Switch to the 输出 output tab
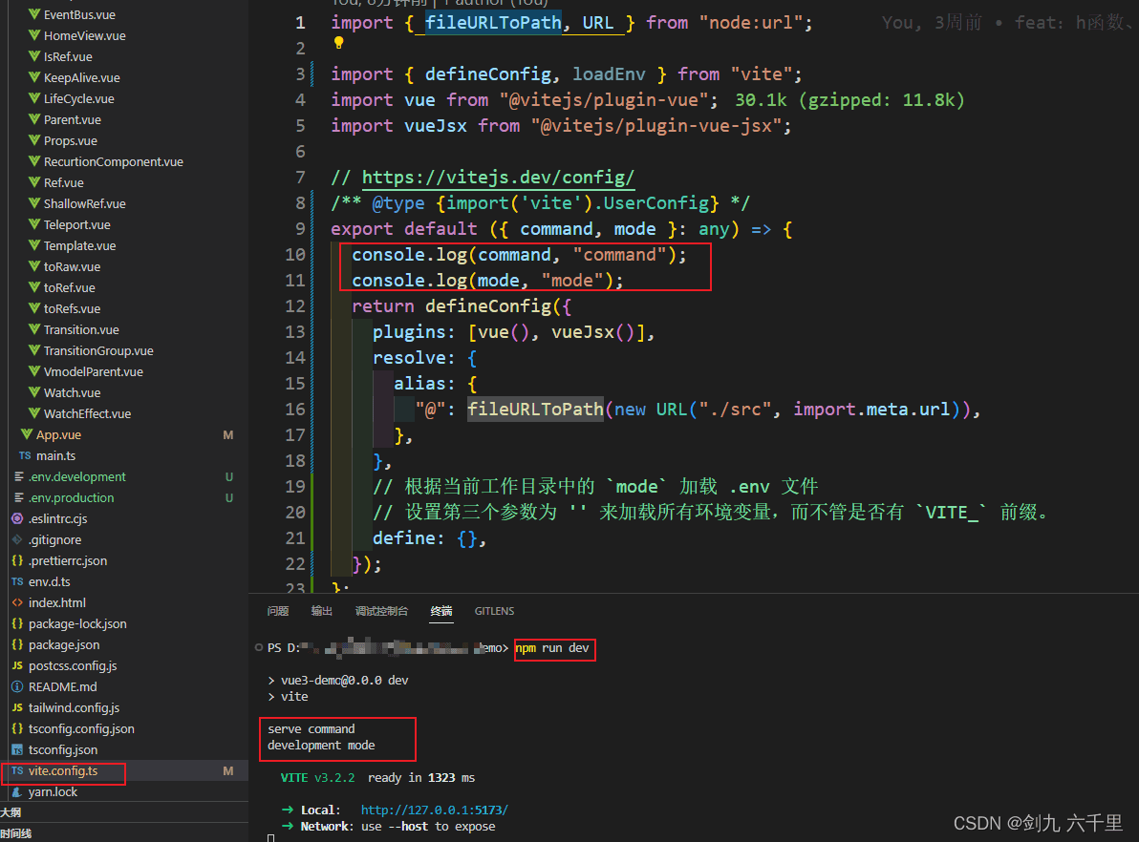The height and width of the screenshot is (842, 1139). click(322, 611)
